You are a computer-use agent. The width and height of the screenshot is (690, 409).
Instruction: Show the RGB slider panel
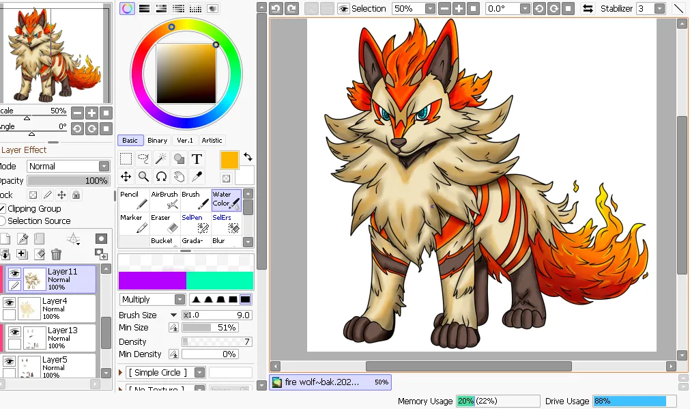[x=144, y=8]
